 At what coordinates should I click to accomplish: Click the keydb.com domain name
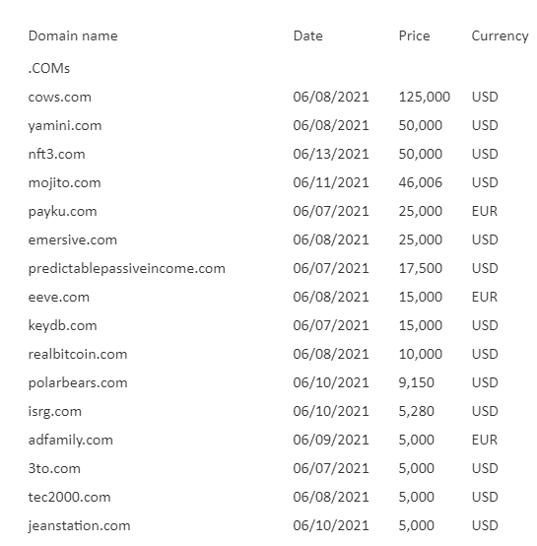63,325
